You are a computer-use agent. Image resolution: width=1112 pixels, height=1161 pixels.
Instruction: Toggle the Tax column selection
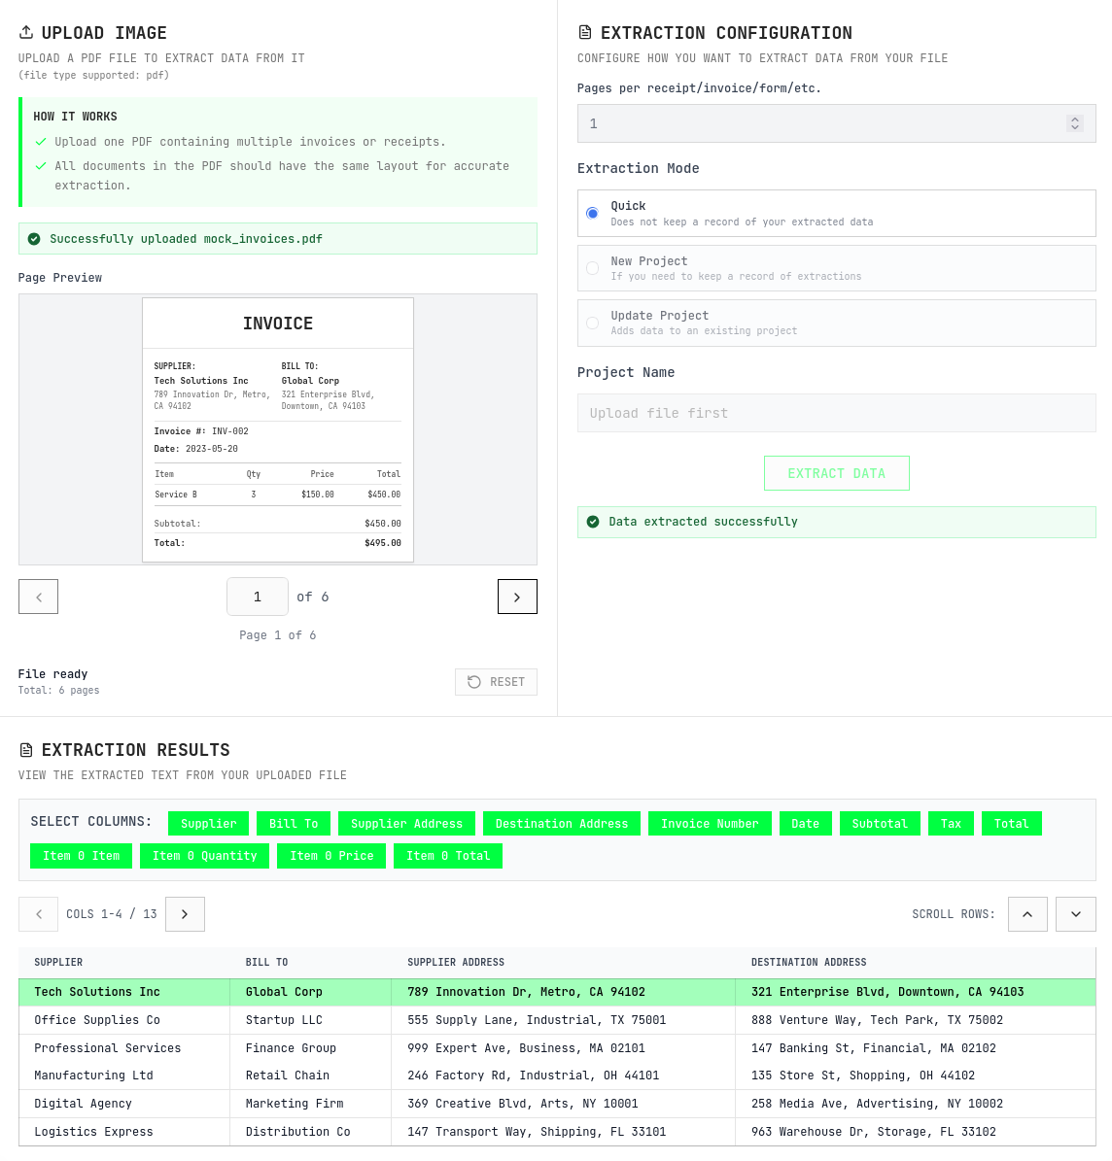point(951,823)
